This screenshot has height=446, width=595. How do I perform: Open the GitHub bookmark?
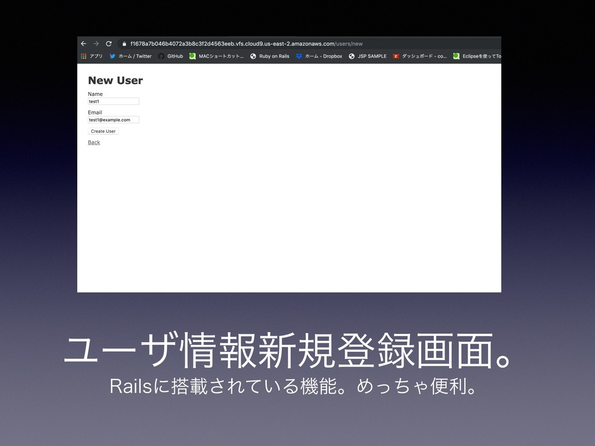(170, 56)
